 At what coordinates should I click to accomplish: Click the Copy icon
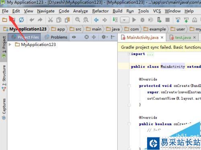[59, 20]
